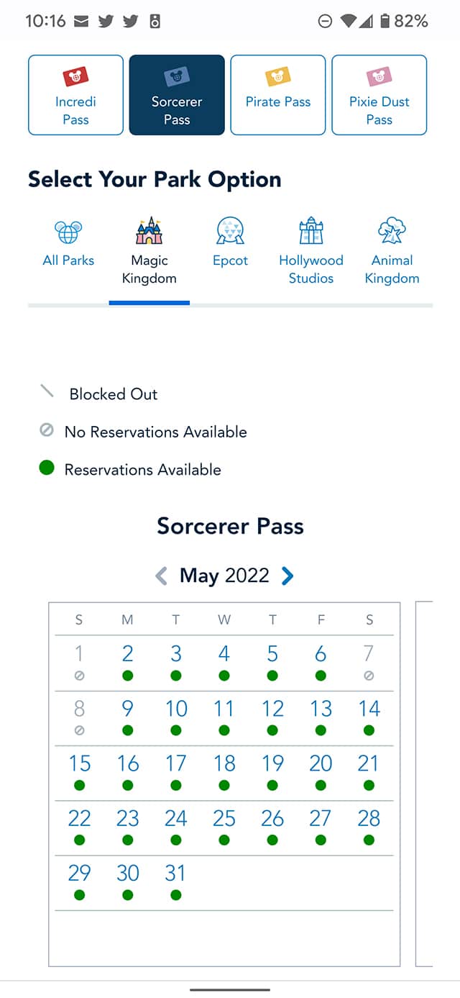Image resolution: width=460 pixels, height=998 pixels.
Task: Go to next month with right chevron
Action: click(287, 576)
